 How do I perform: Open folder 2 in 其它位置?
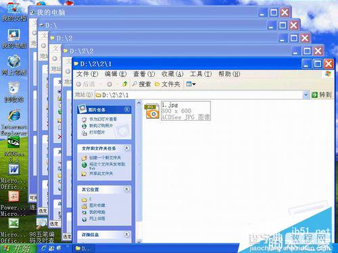click(90, 199)
